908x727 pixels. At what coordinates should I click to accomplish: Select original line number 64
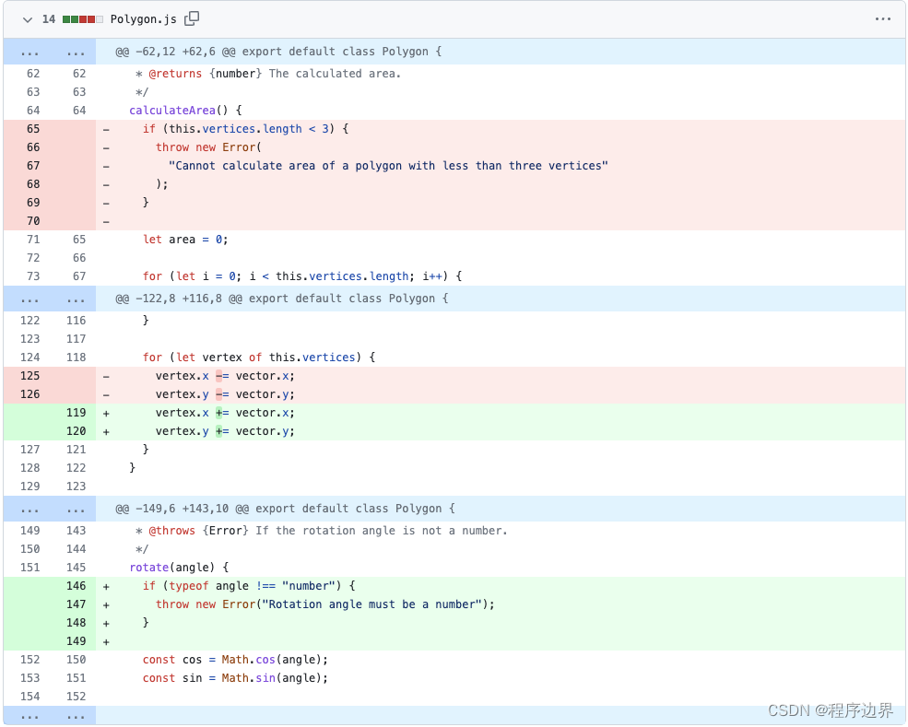pos(33,111)
